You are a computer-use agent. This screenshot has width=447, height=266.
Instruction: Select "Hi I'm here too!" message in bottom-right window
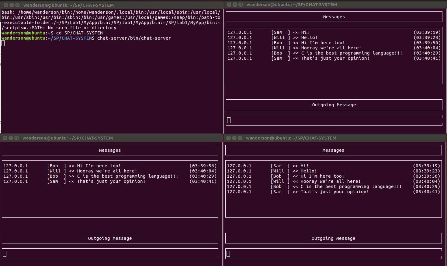(322, 176)
